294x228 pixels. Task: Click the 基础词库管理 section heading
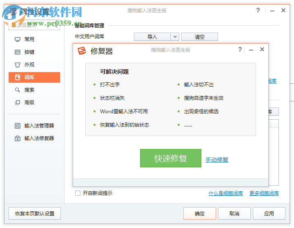click(x=89, y=25)
